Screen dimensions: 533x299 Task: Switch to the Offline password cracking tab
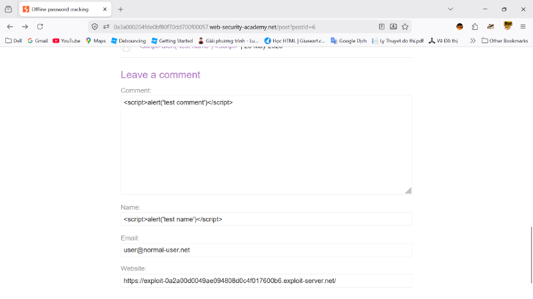pos(65,9)
